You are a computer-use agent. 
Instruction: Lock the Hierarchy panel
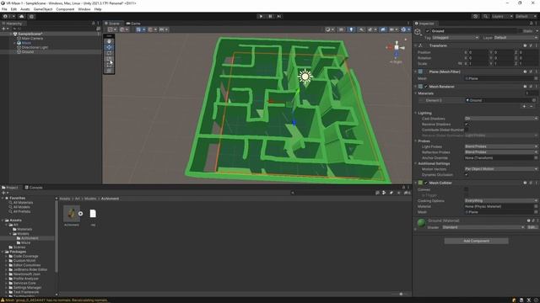pos(93,24)
